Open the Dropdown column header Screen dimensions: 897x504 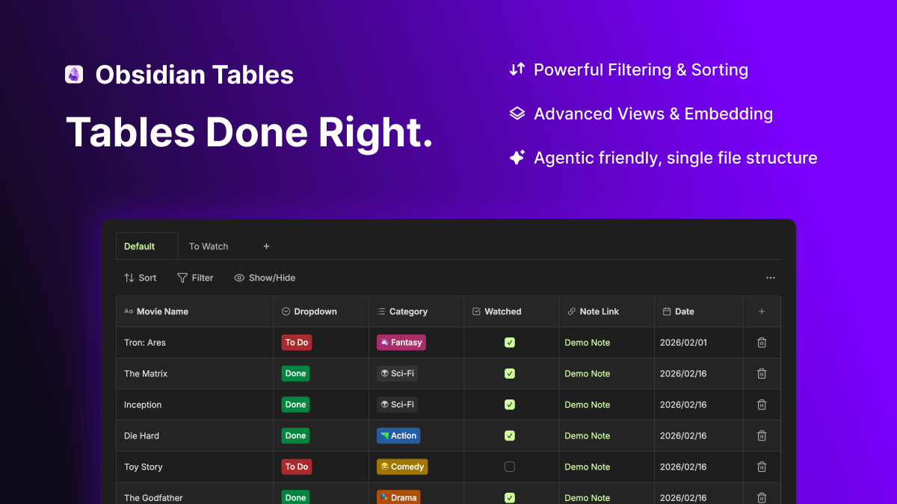point(321,311)
